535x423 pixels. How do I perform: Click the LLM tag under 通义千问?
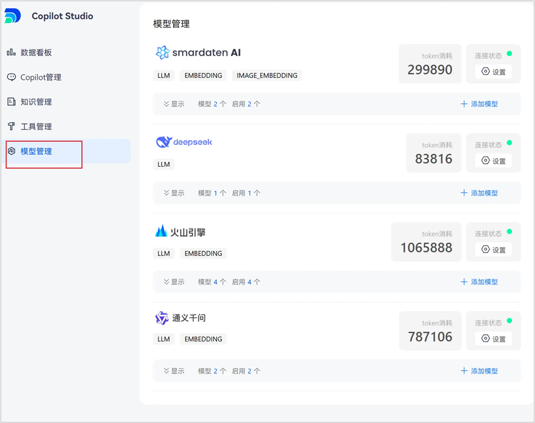coord(164,339)
